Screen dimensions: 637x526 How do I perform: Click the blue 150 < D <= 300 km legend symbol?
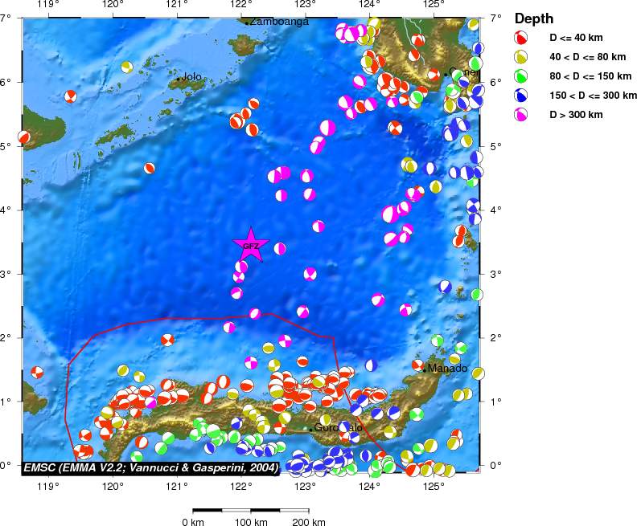pyautogui.click(x=522, y=96)
